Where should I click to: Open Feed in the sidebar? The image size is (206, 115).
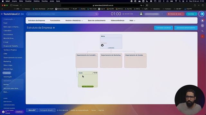(5, 23)
